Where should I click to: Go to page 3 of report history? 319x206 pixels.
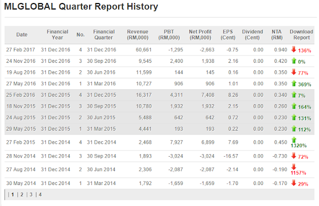coord(31,195)
